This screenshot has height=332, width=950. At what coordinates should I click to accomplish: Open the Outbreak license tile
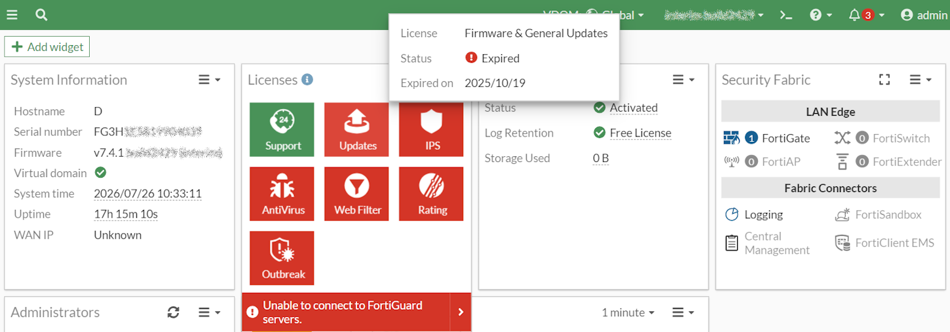point(282,258)
